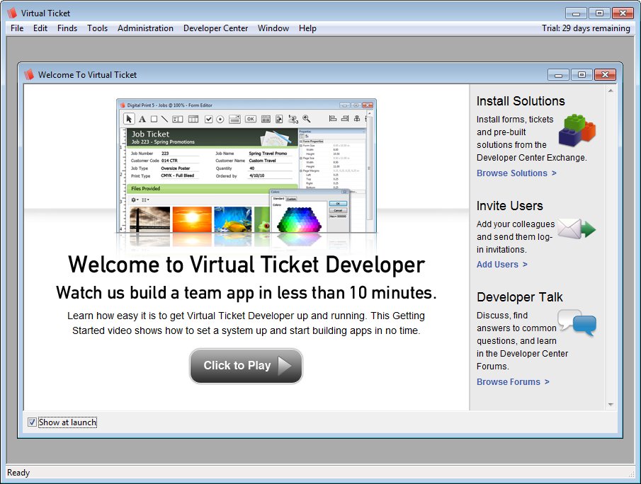This screenshot has width=641, height=484.
Task: Click the Developer Talk speech bubbles icon
Action: [577, 323]
